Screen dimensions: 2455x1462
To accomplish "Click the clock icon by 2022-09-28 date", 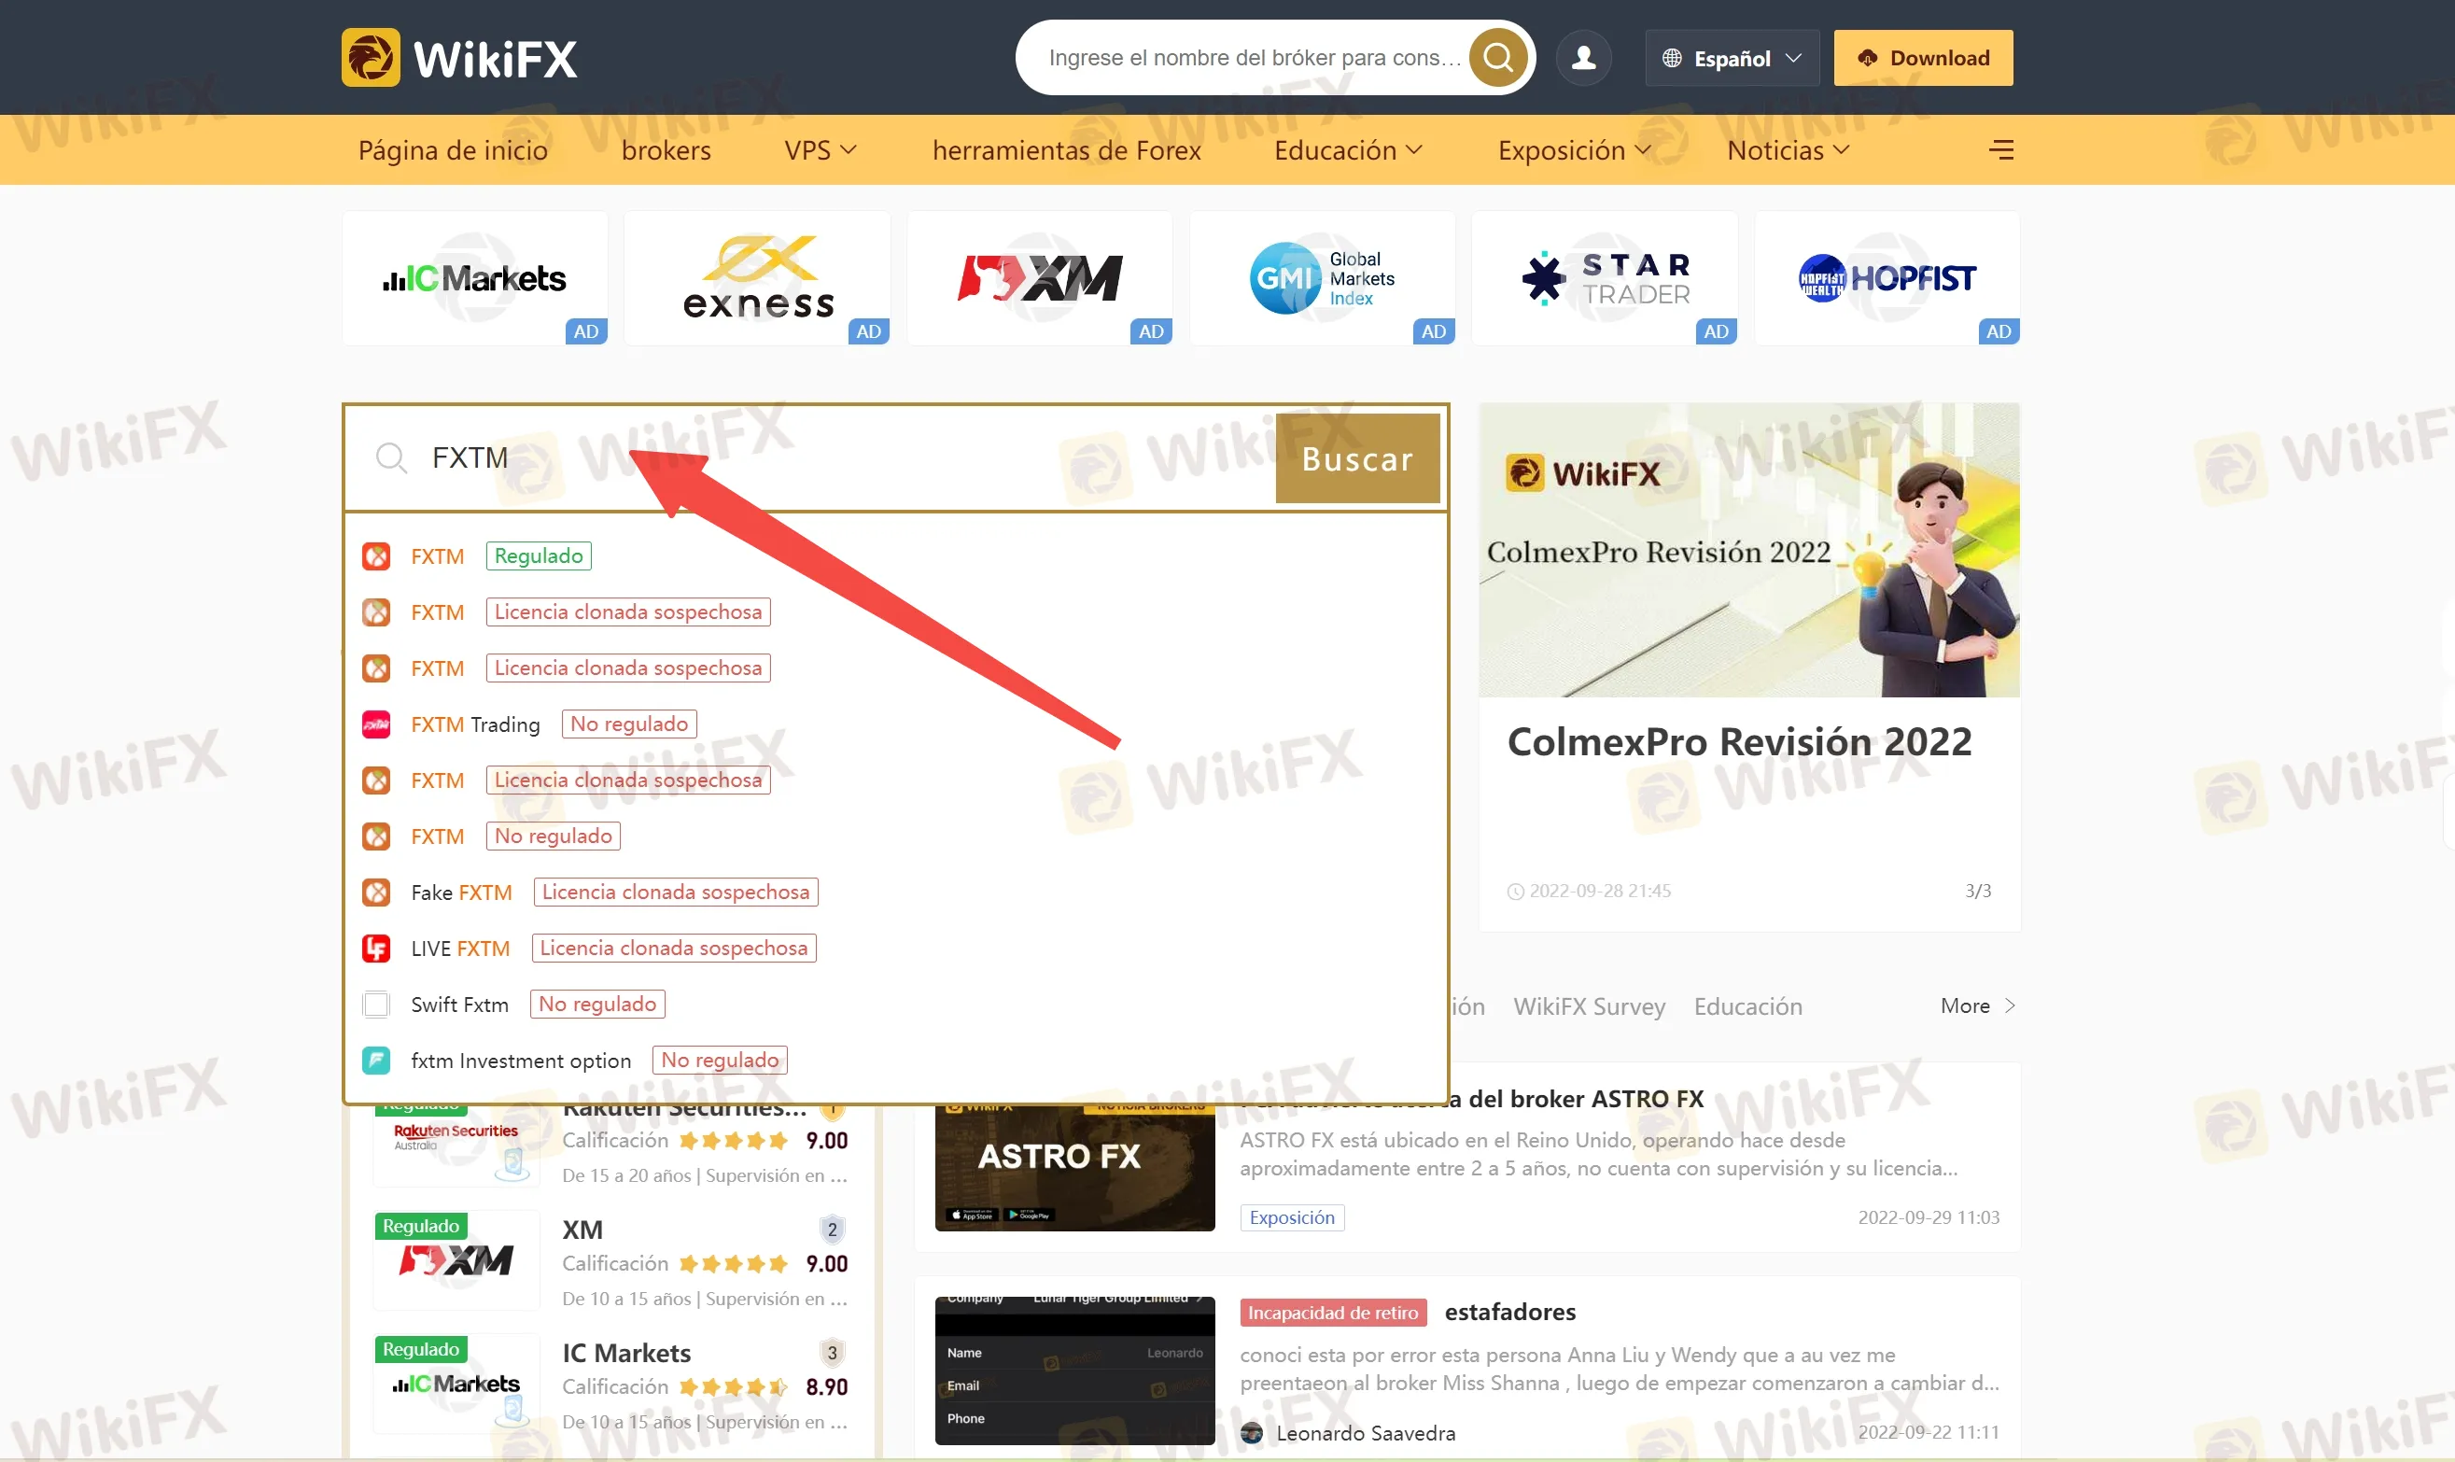I will click(x=1516, y=892).
